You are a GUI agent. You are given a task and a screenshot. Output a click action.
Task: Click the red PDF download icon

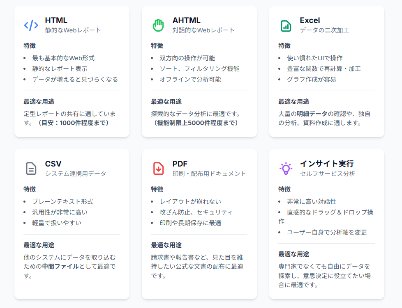(x=158, y=169)
